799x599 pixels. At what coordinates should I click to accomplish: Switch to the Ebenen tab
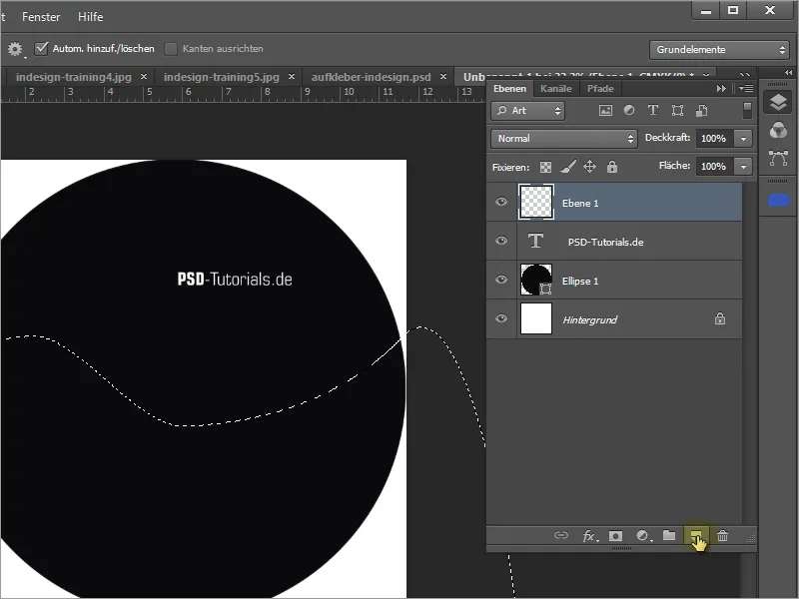(x=509, y=89)
